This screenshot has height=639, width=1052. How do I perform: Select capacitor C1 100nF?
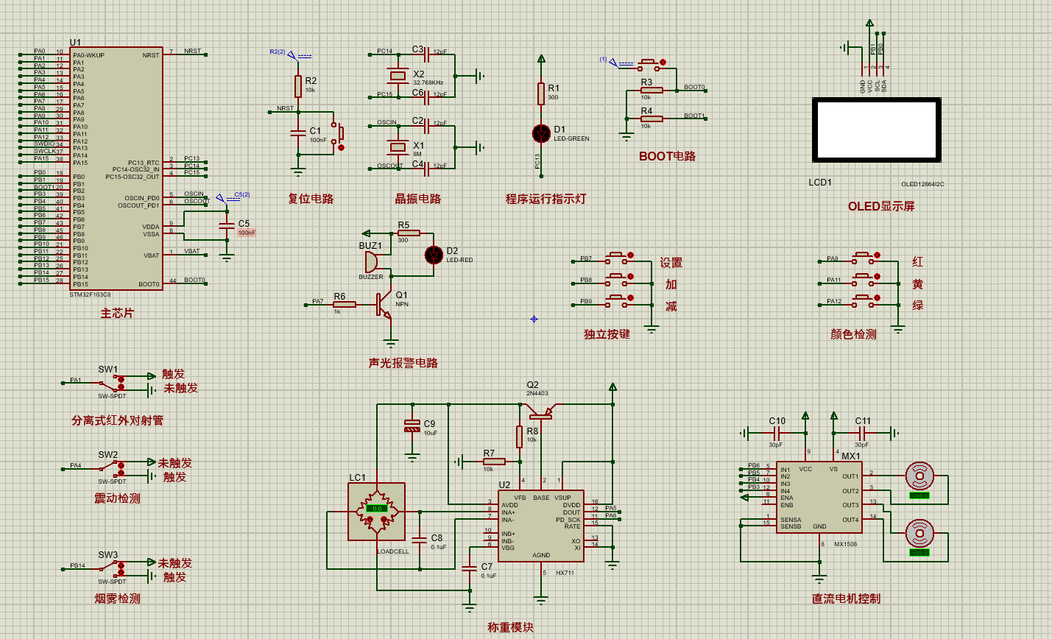pyautogui.click(x=298, y=133)
